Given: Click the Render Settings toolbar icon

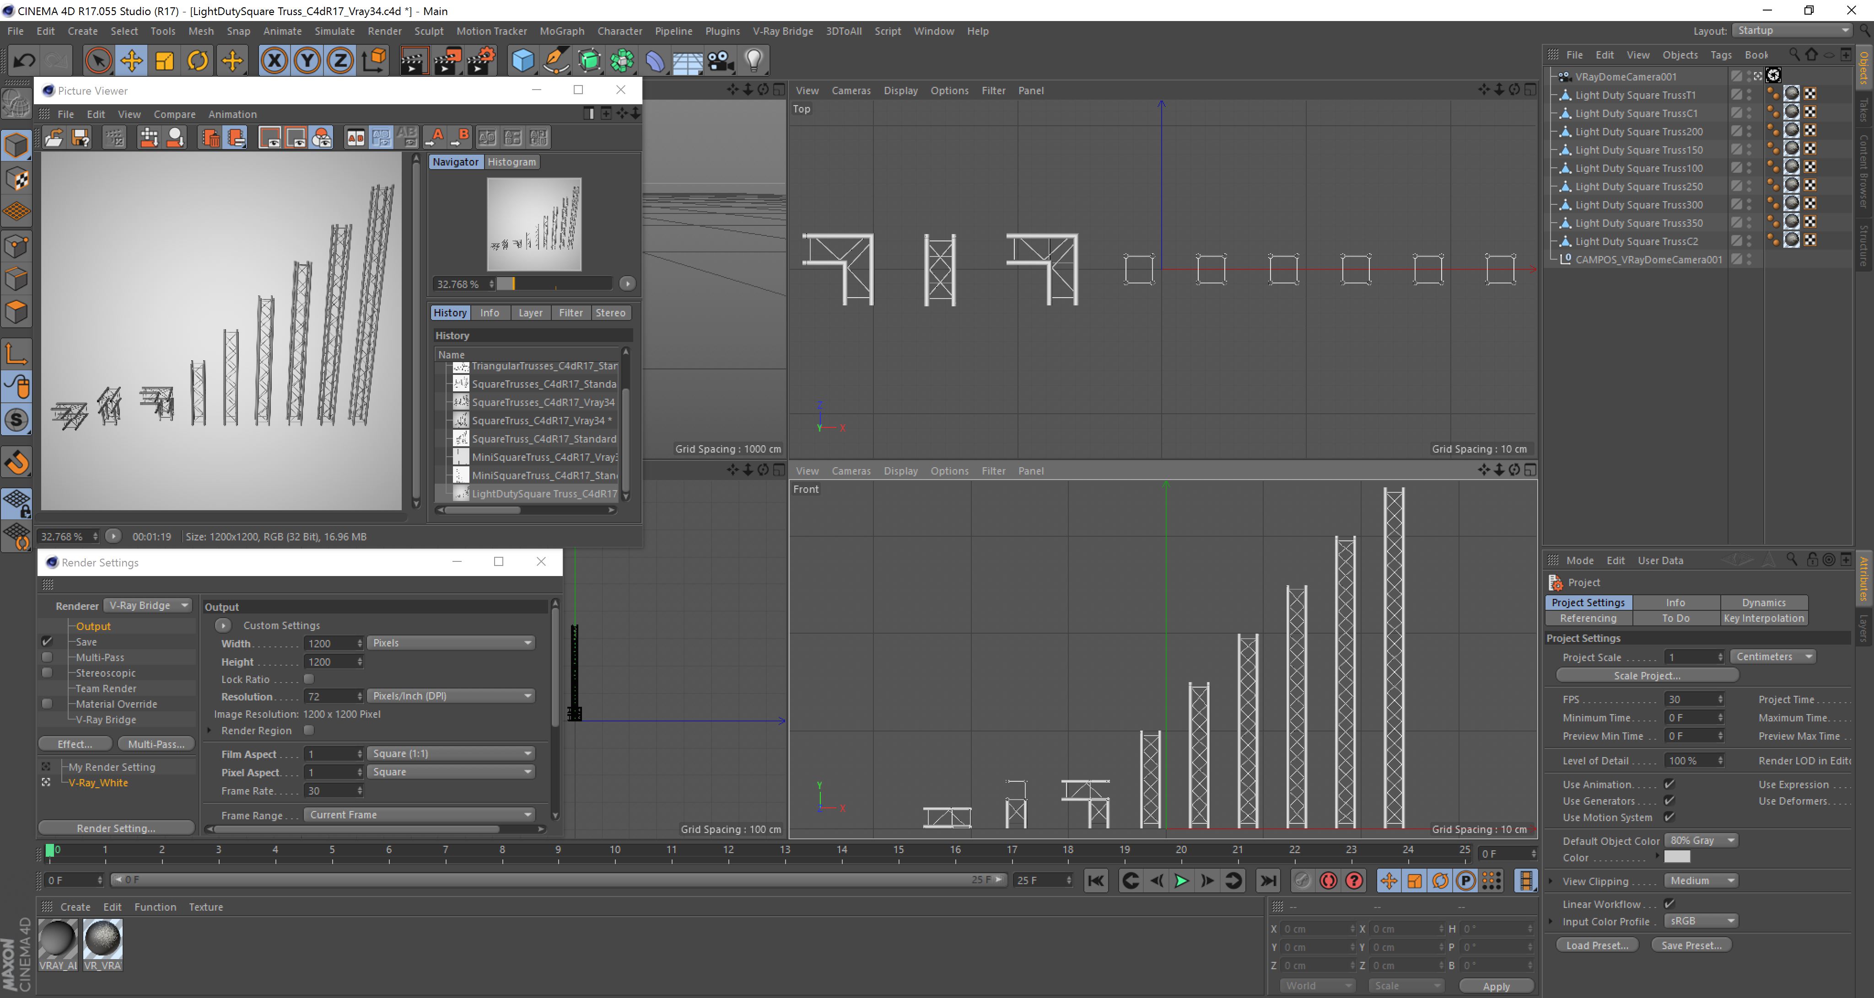Looking at the screenshot, I should pyautogui.click(x=481, y=60).
